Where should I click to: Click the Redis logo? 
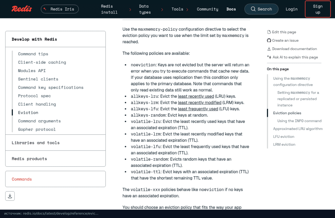click(x=22, y=9)
